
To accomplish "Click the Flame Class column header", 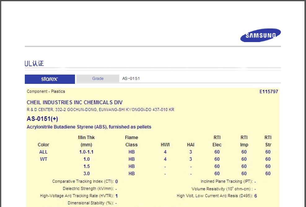I will [131, 141].
